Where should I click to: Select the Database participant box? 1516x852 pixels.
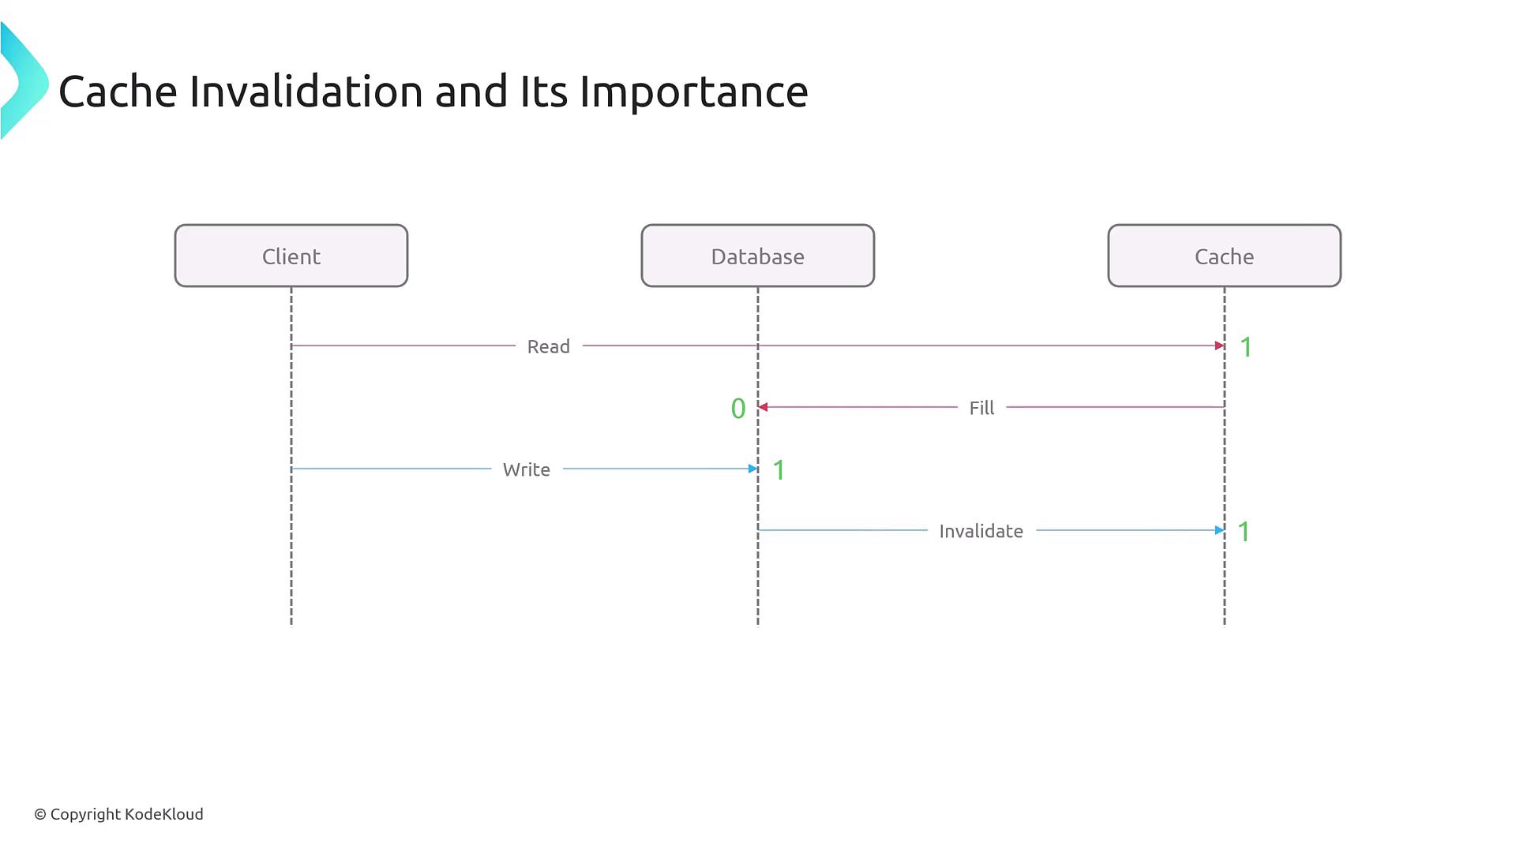point(757,256)
